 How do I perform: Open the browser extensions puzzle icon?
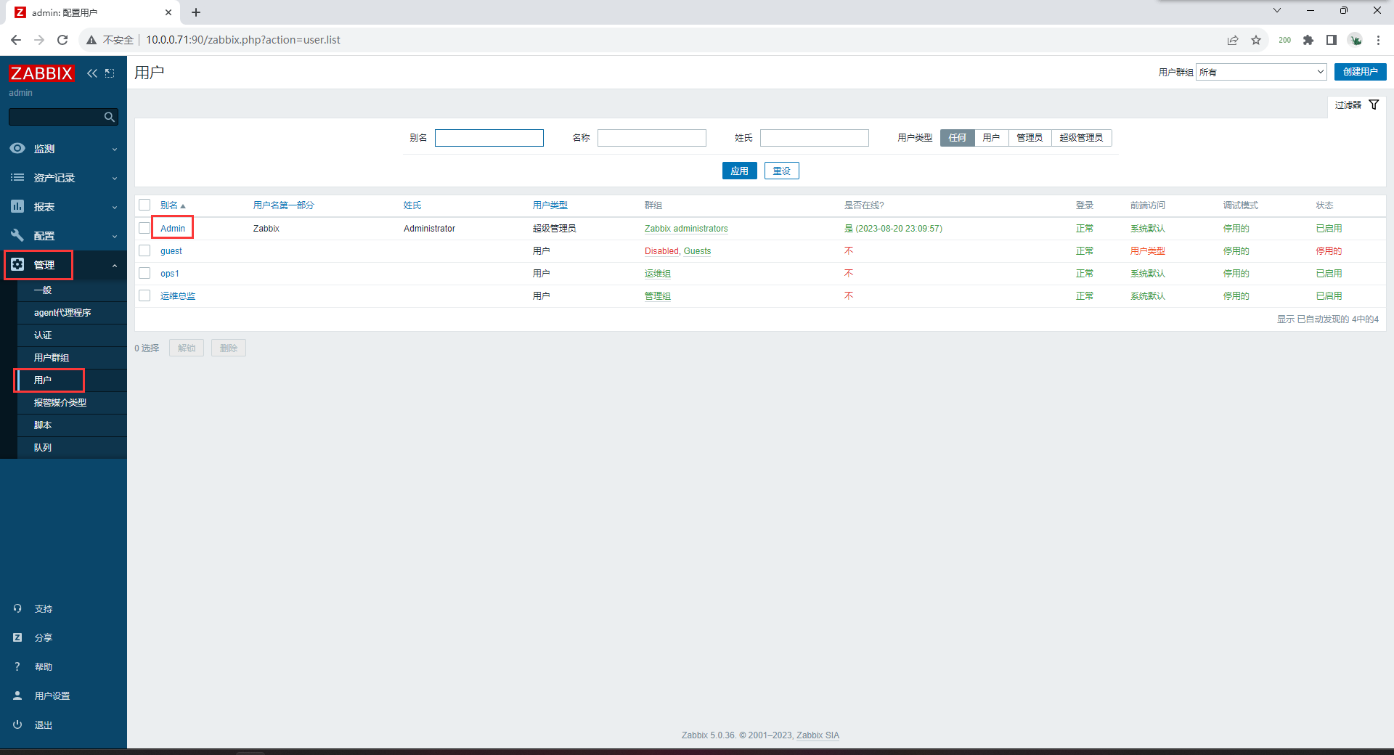(1308, 40)
